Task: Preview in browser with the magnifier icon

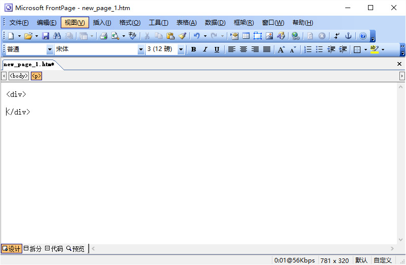Action: click(115, 36)
